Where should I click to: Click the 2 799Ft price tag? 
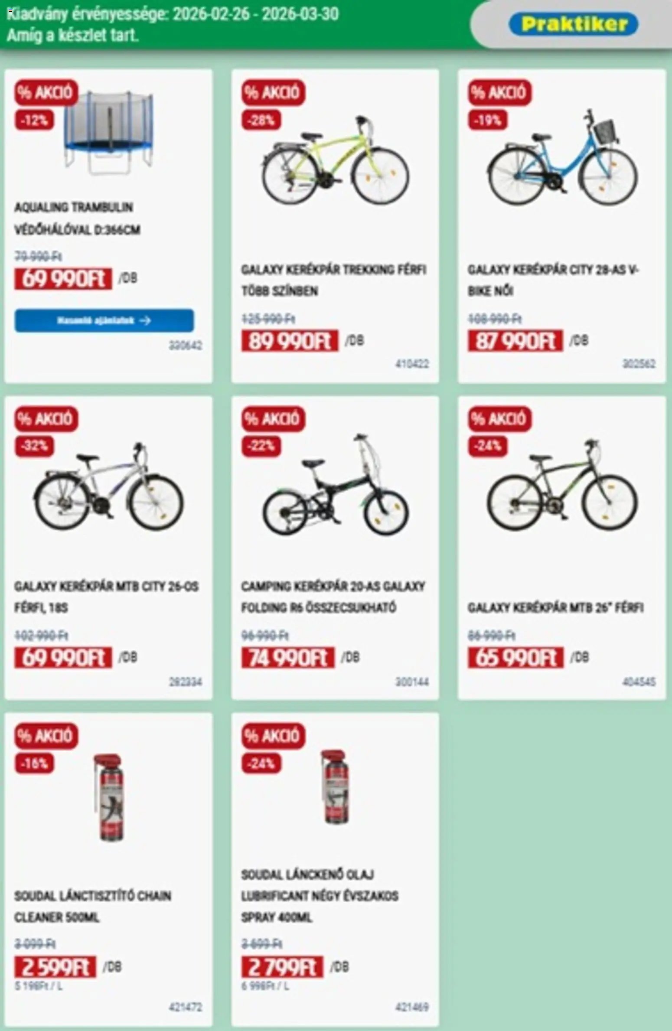[x=282, y=967]
